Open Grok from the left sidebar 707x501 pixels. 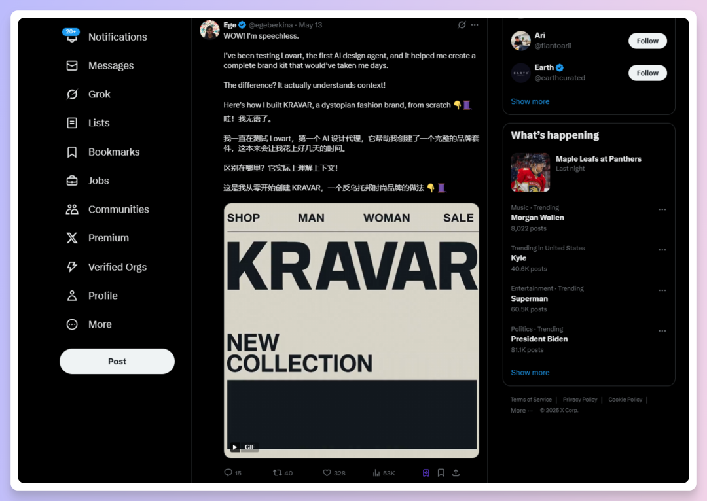(x=100, y=94)
